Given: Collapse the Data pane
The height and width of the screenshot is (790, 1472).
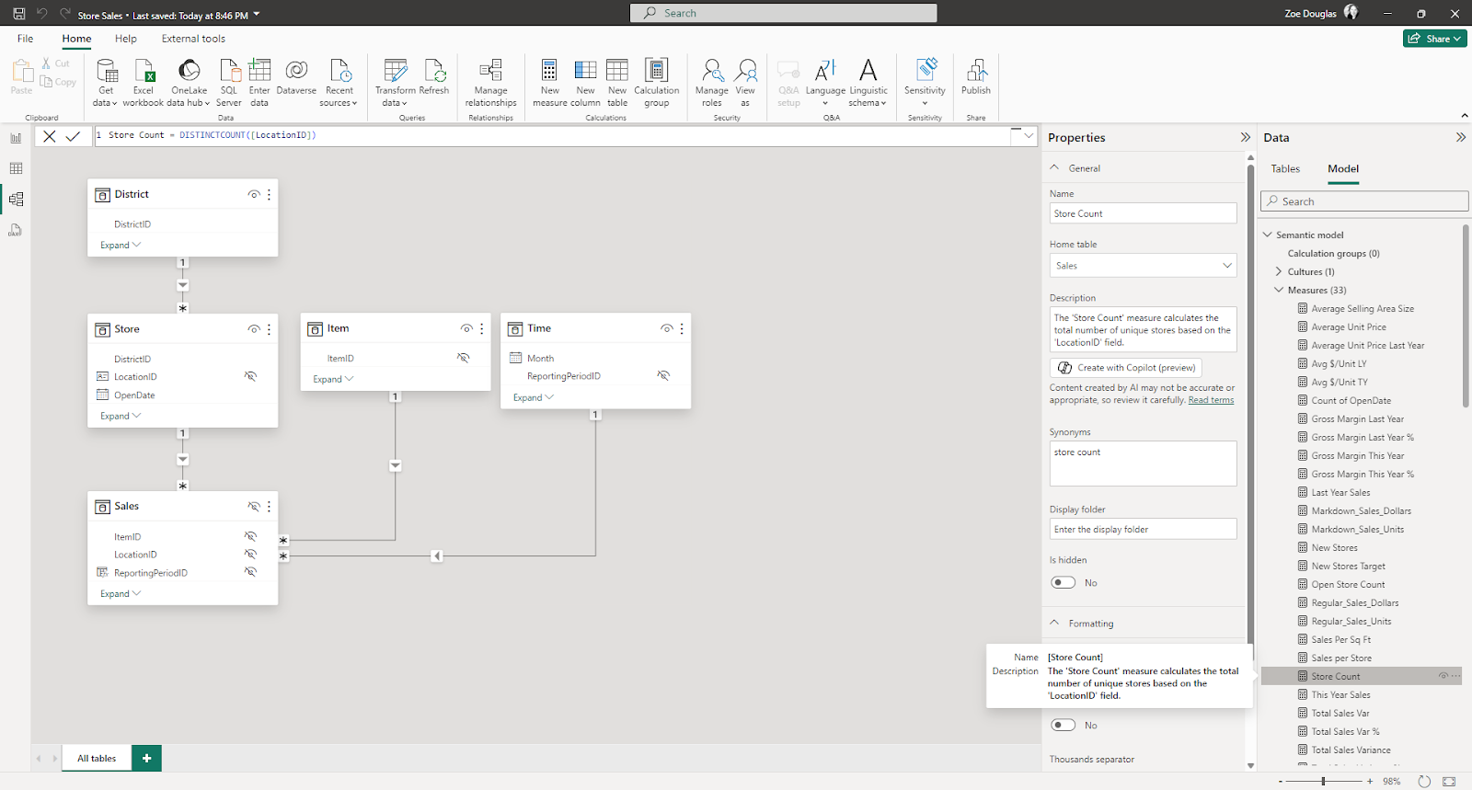Looking at the screenshot, I should (1460, 137).
